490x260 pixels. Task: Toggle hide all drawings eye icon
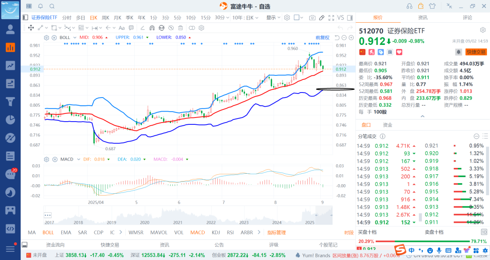[x=171, y=28]
